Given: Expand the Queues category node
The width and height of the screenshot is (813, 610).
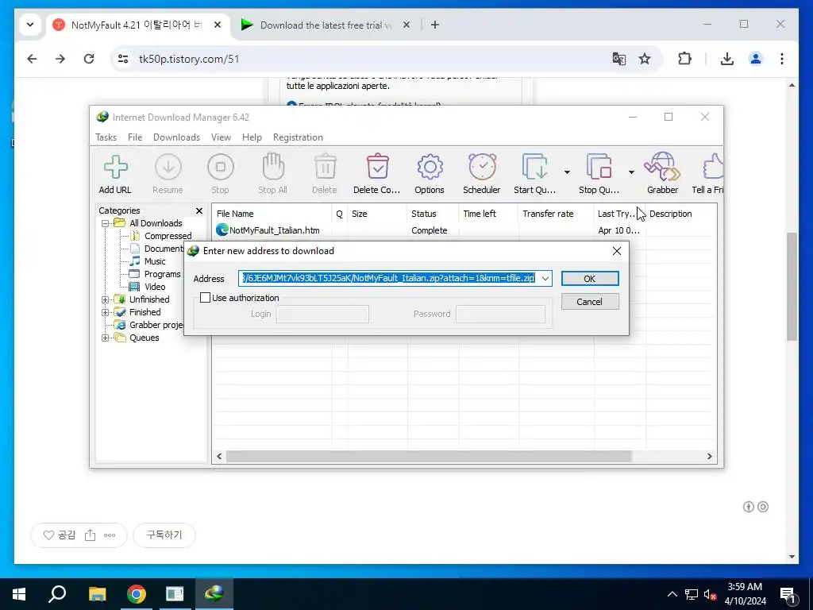Looking at the screenshot, I should [x=106, y=338].
